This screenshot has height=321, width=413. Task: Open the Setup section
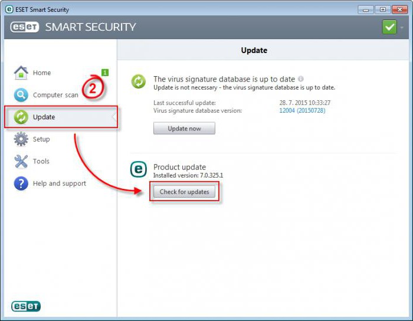click(x=41, y=139)
